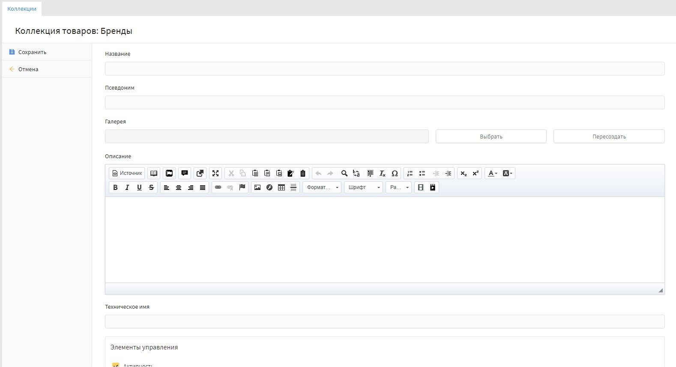Image resolution: width=676 pixels, height=367 pixels.
Task: Insert a numbered list
Action: coord(410,173)
